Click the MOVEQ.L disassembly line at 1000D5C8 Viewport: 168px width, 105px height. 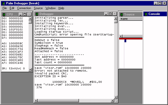tap(77, 82)
